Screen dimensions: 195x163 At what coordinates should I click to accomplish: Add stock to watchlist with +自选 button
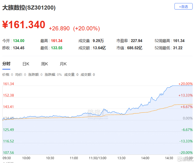[183, 6]
